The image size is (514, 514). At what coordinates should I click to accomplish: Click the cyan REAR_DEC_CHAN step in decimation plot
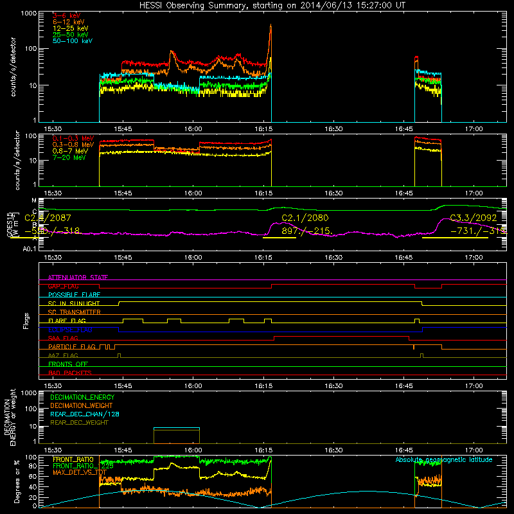(176, 428)
